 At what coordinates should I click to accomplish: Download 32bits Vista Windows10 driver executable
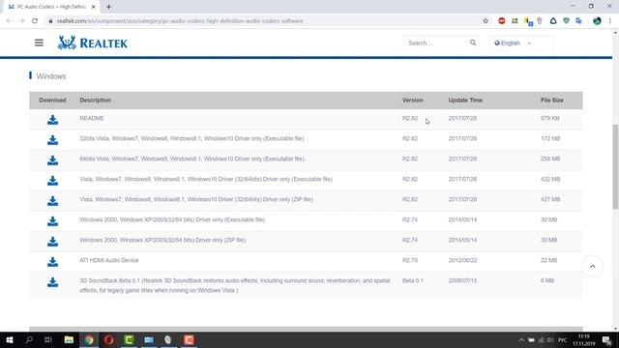[x=52, y=139]
